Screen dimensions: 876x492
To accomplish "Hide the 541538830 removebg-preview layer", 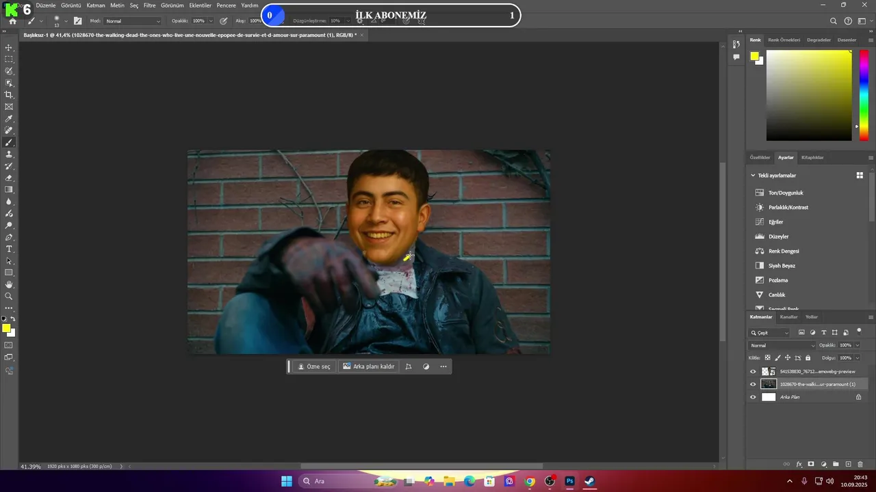I will [x=753, y=372].
